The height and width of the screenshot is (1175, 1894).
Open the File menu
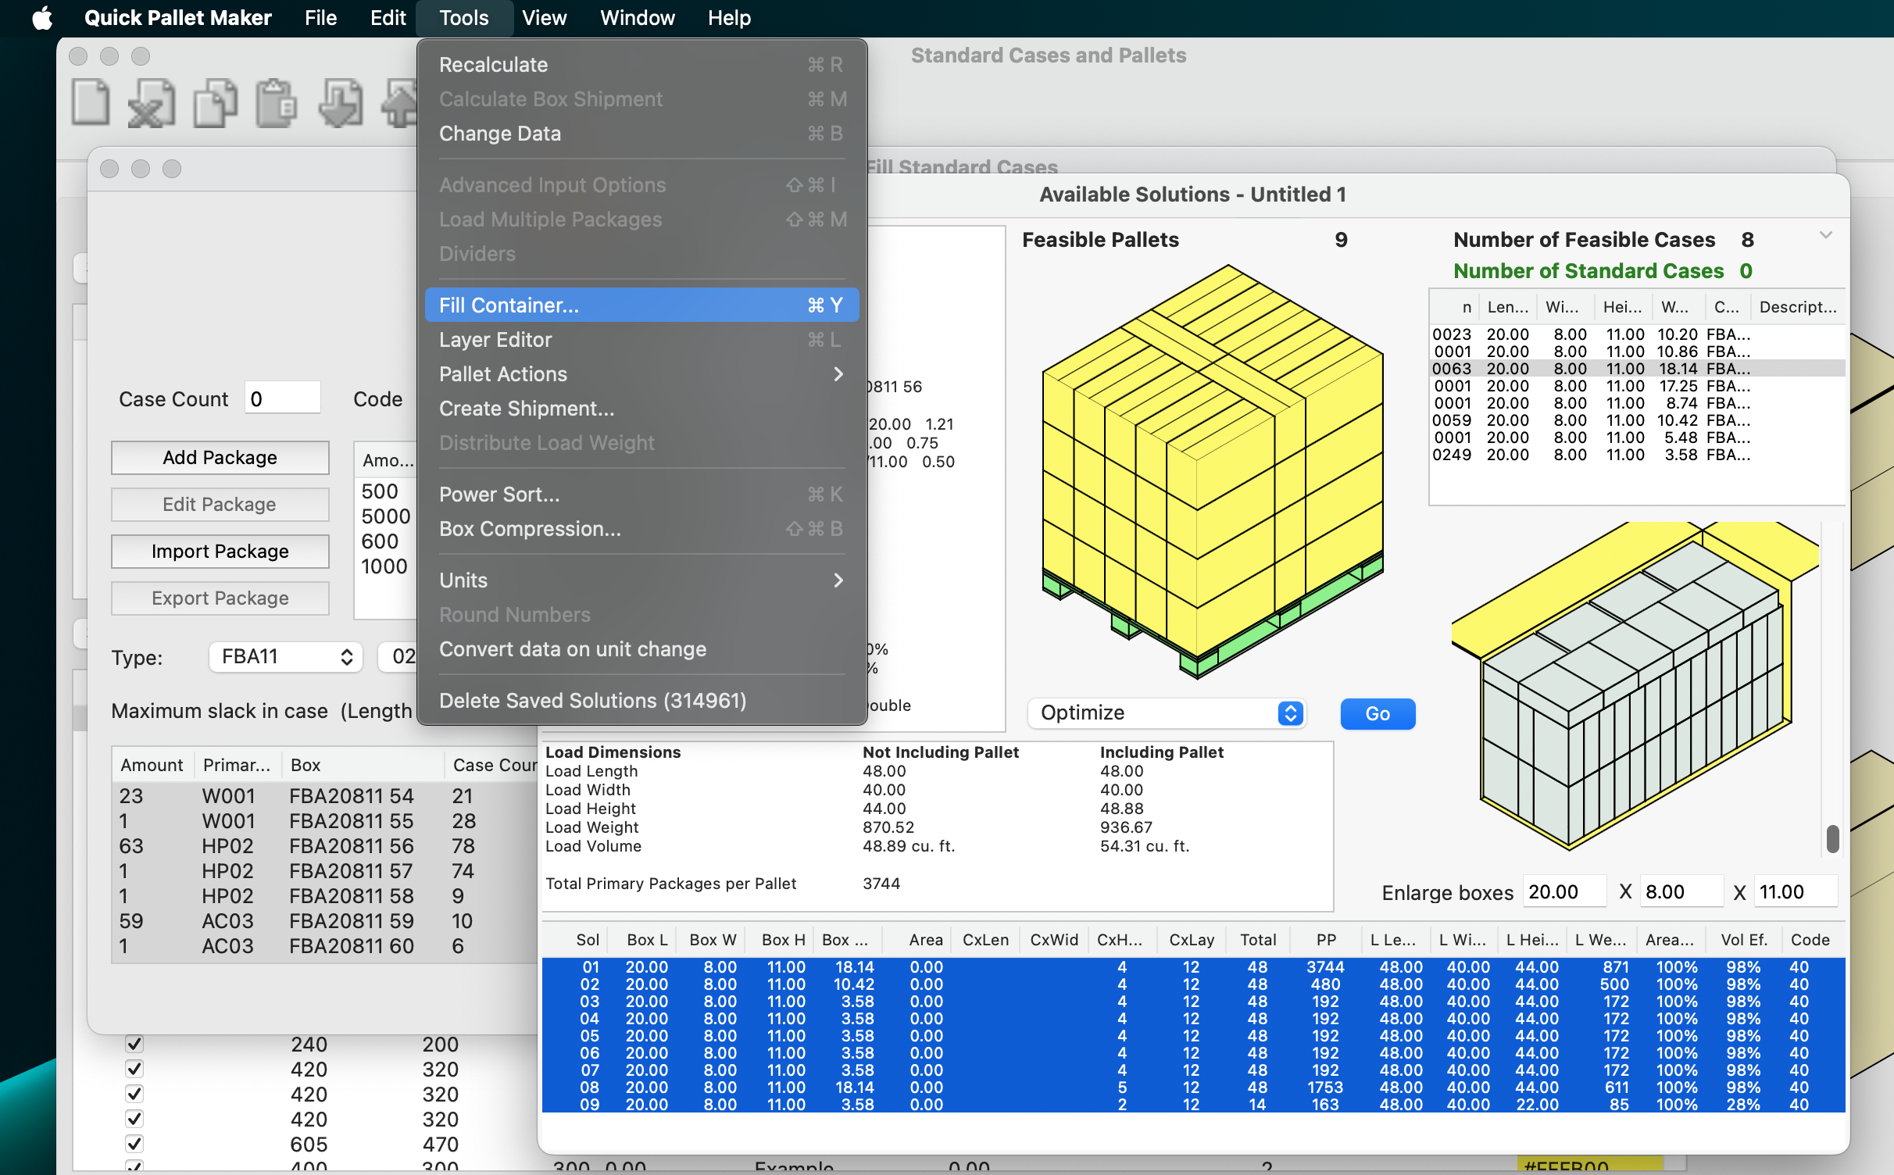click(x=320, y=17)
